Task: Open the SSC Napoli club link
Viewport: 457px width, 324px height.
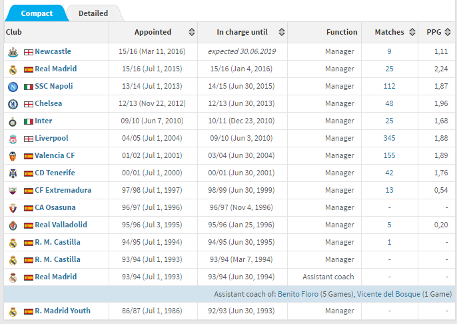Action: click(x=53, y=86)
